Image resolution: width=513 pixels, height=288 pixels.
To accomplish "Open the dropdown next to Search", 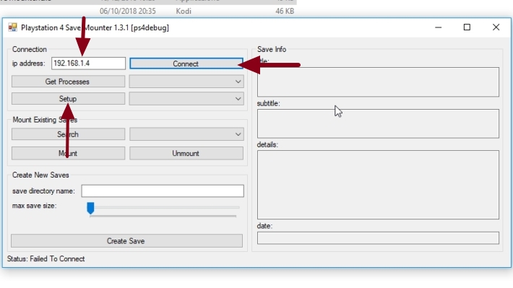I will click(186, 134).
